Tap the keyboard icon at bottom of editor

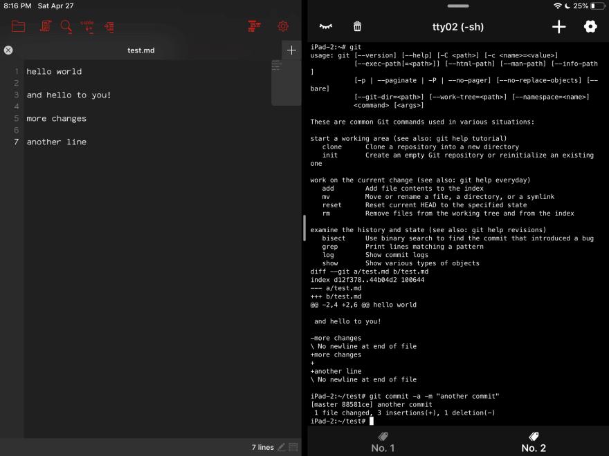292,447
